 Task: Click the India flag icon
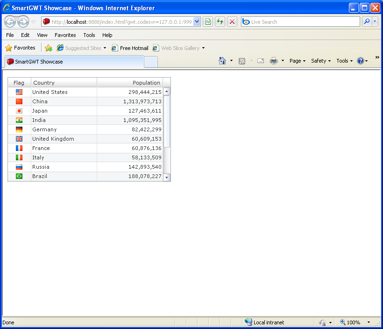point(19,120)
